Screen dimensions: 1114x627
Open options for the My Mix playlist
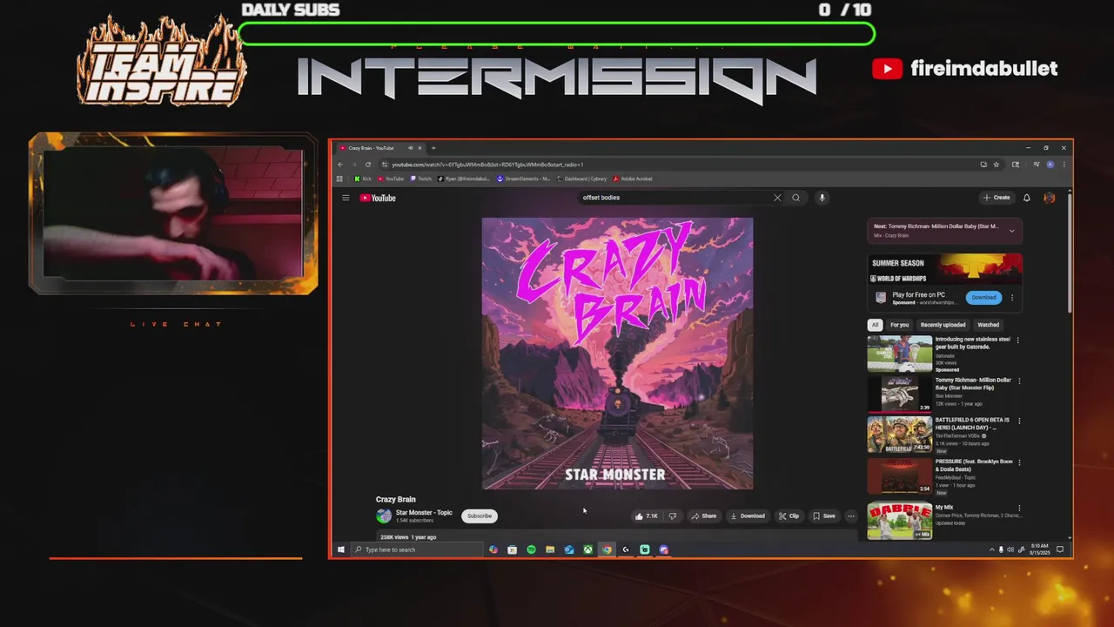click(x=1017, y=509)
